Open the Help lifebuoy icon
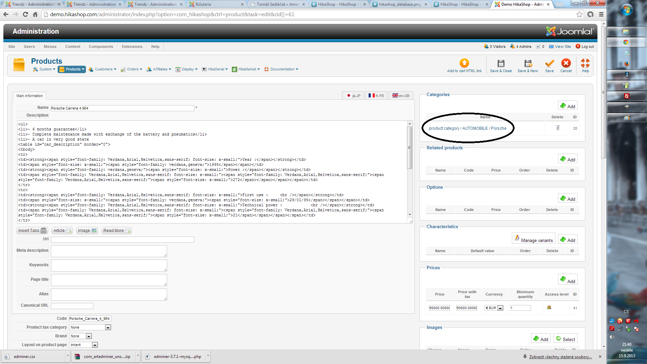 click(585, 63)
